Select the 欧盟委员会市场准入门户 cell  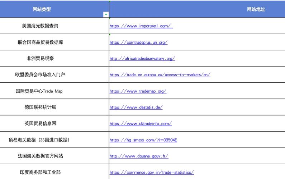tap(40, 75)
